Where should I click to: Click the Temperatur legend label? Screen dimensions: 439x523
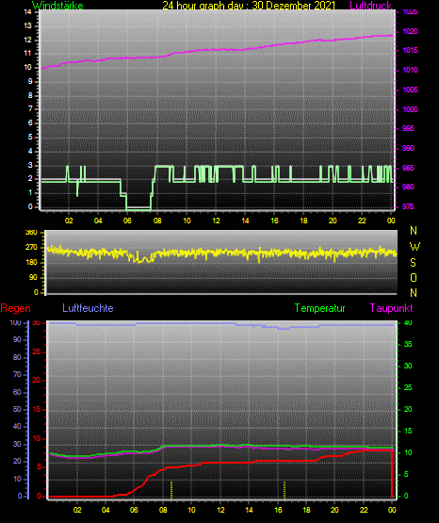319,308
